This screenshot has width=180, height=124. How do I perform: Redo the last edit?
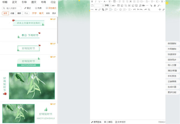[145, 10]
